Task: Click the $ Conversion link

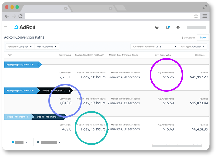Action: (x=188, y=38)
